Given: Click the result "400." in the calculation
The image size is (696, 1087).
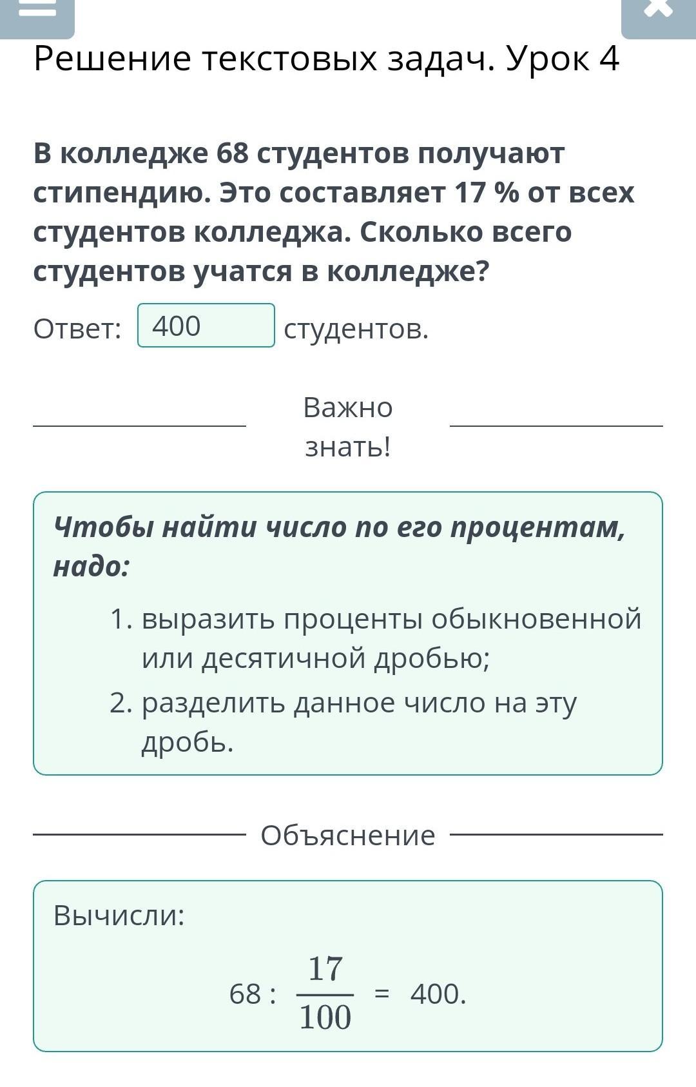Looking at the screenshot, I should click(x=438, y=994).
